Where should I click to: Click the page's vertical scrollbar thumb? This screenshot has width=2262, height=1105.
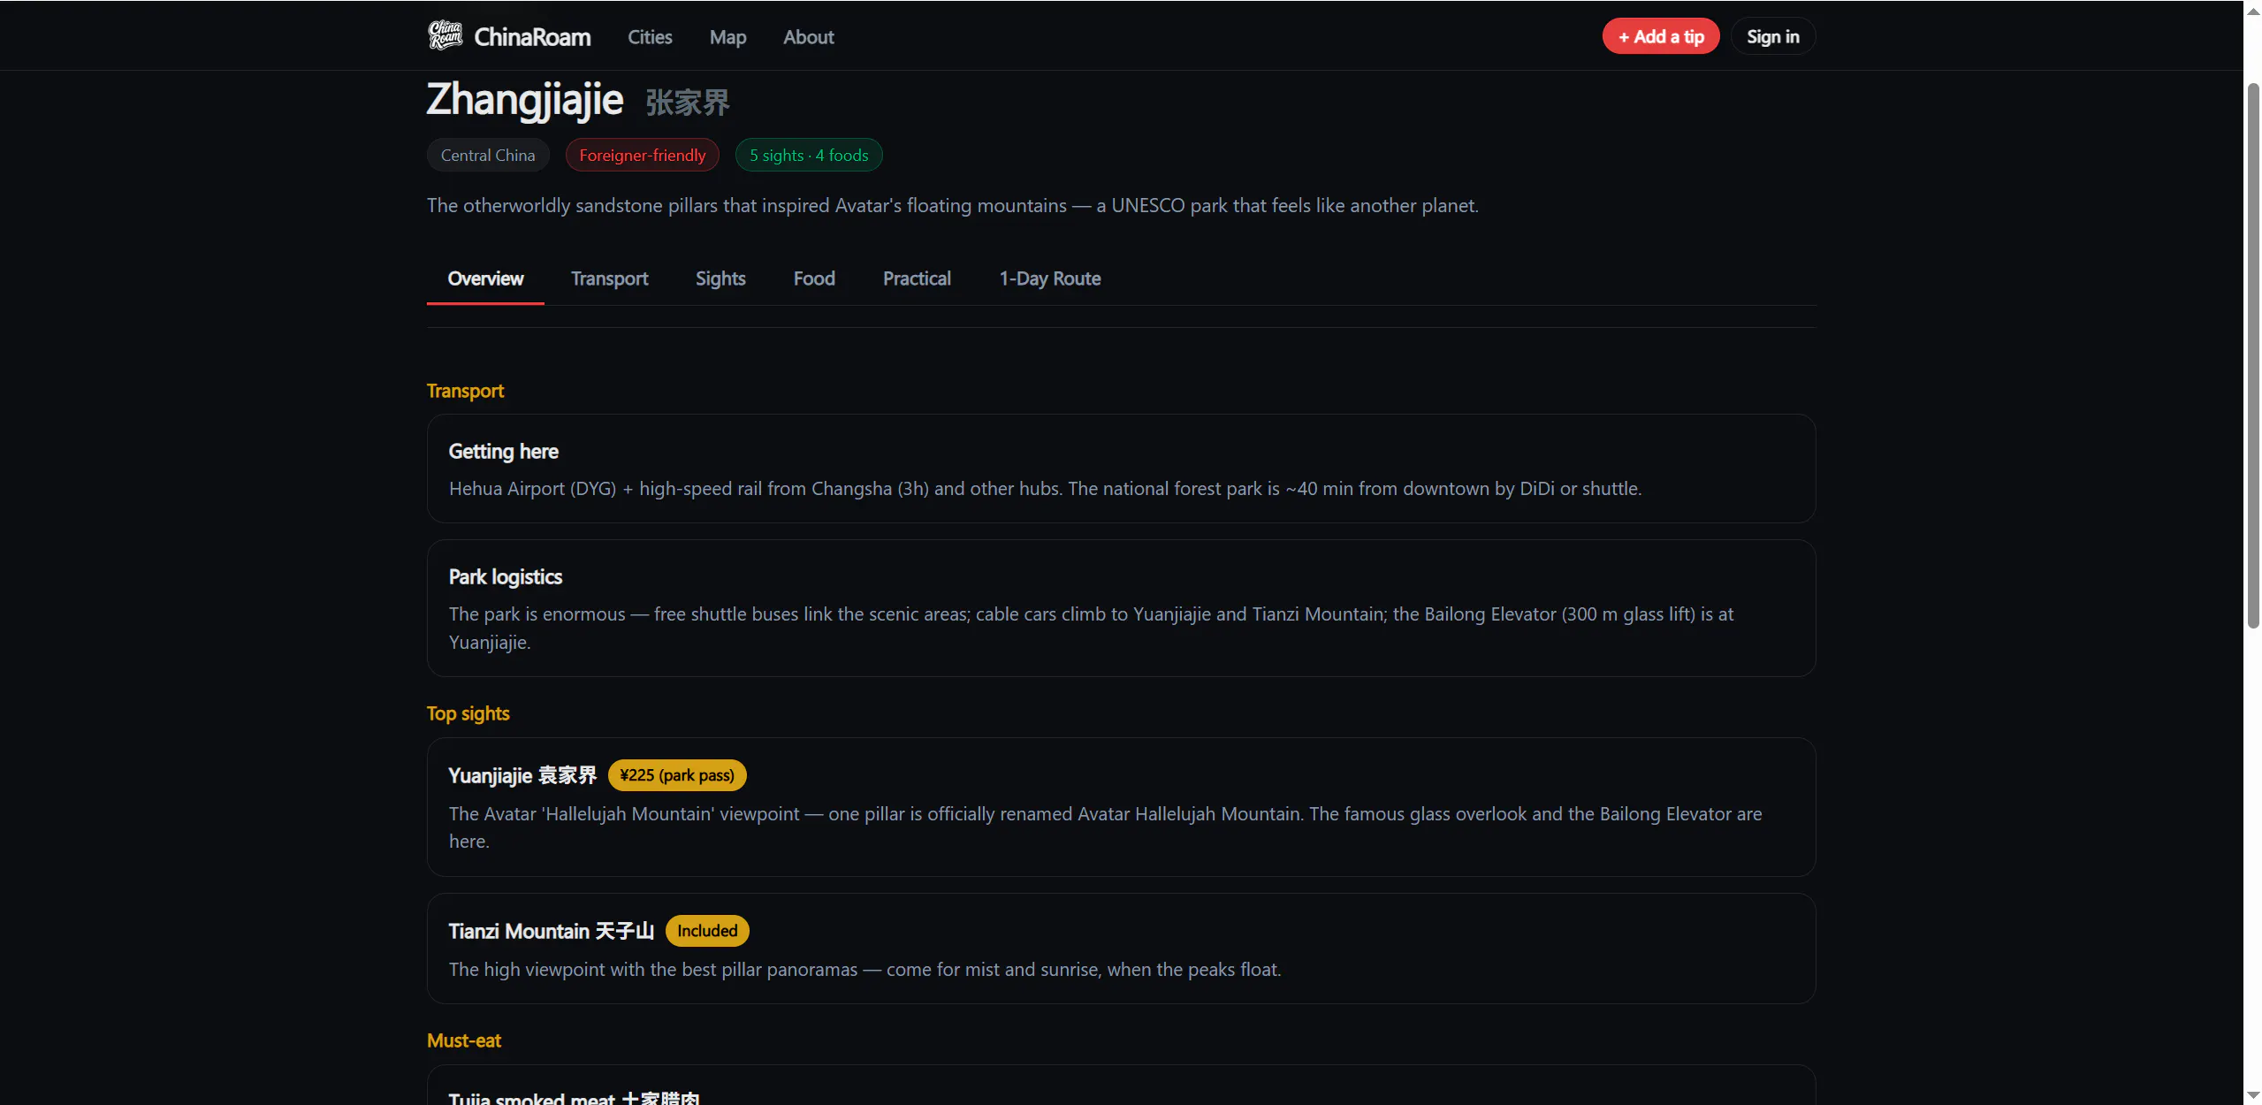[2253, 355]
